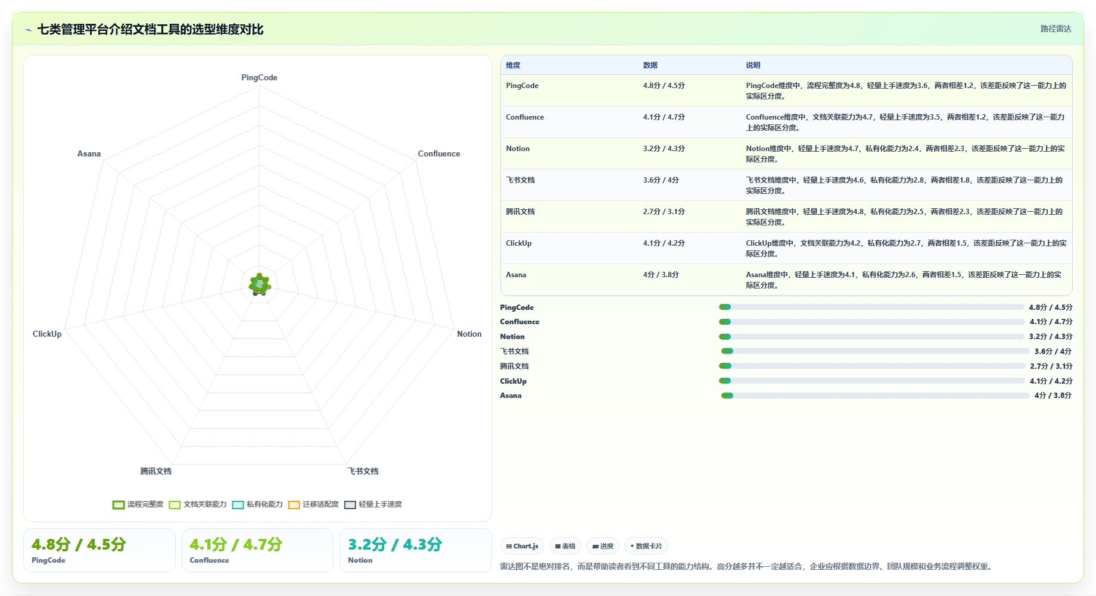Image resolution: width=1096 pixels, height=596 pixels.
Task: Click the Asana description cell in the table
Action: pos(906,280)
